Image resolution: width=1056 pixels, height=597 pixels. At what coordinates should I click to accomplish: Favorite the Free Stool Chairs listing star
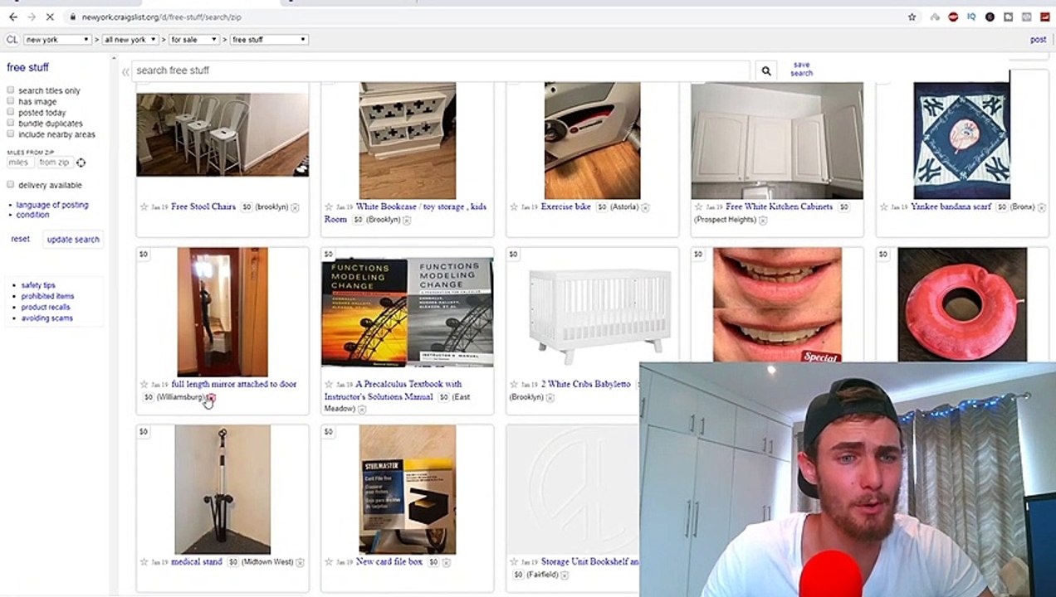144,207
